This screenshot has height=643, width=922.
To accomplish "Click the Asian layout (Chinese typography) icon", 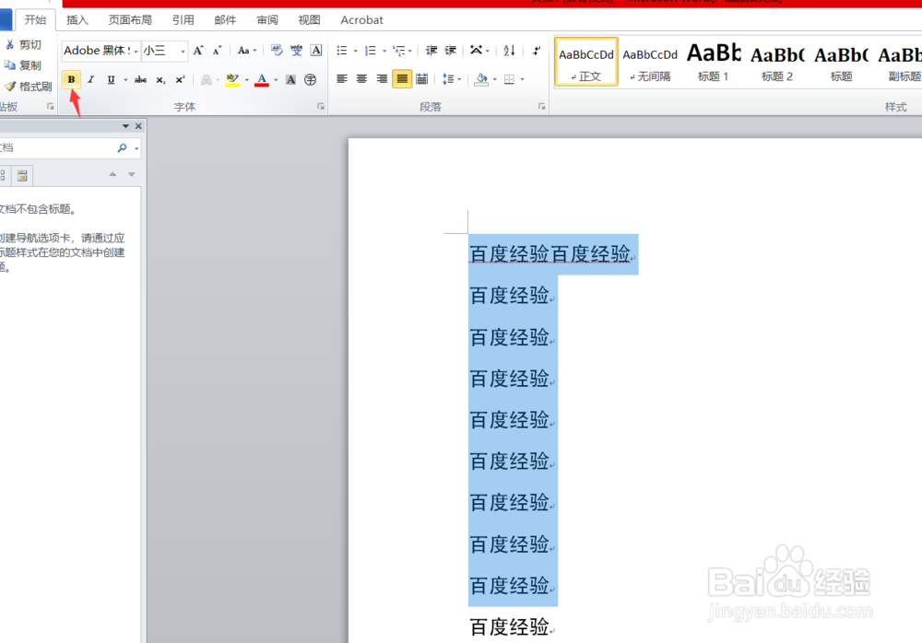I will 477,51.
